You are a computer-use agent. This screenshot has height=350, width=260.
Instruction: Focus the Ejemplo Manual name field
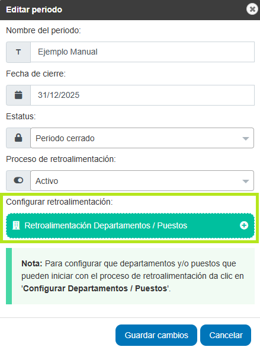point(142,52)
